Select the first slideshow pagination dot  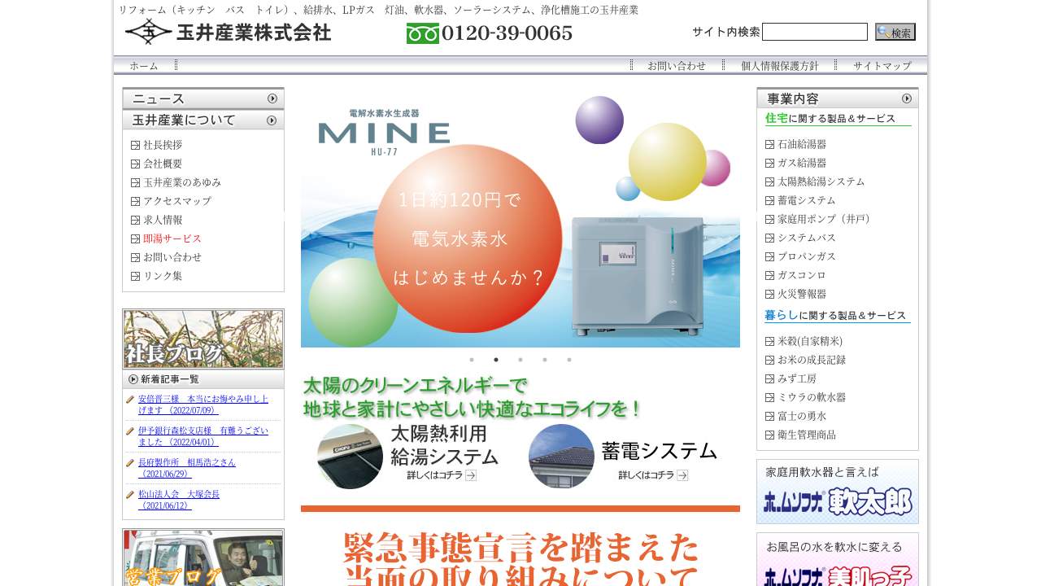click(x=472, y=359)
